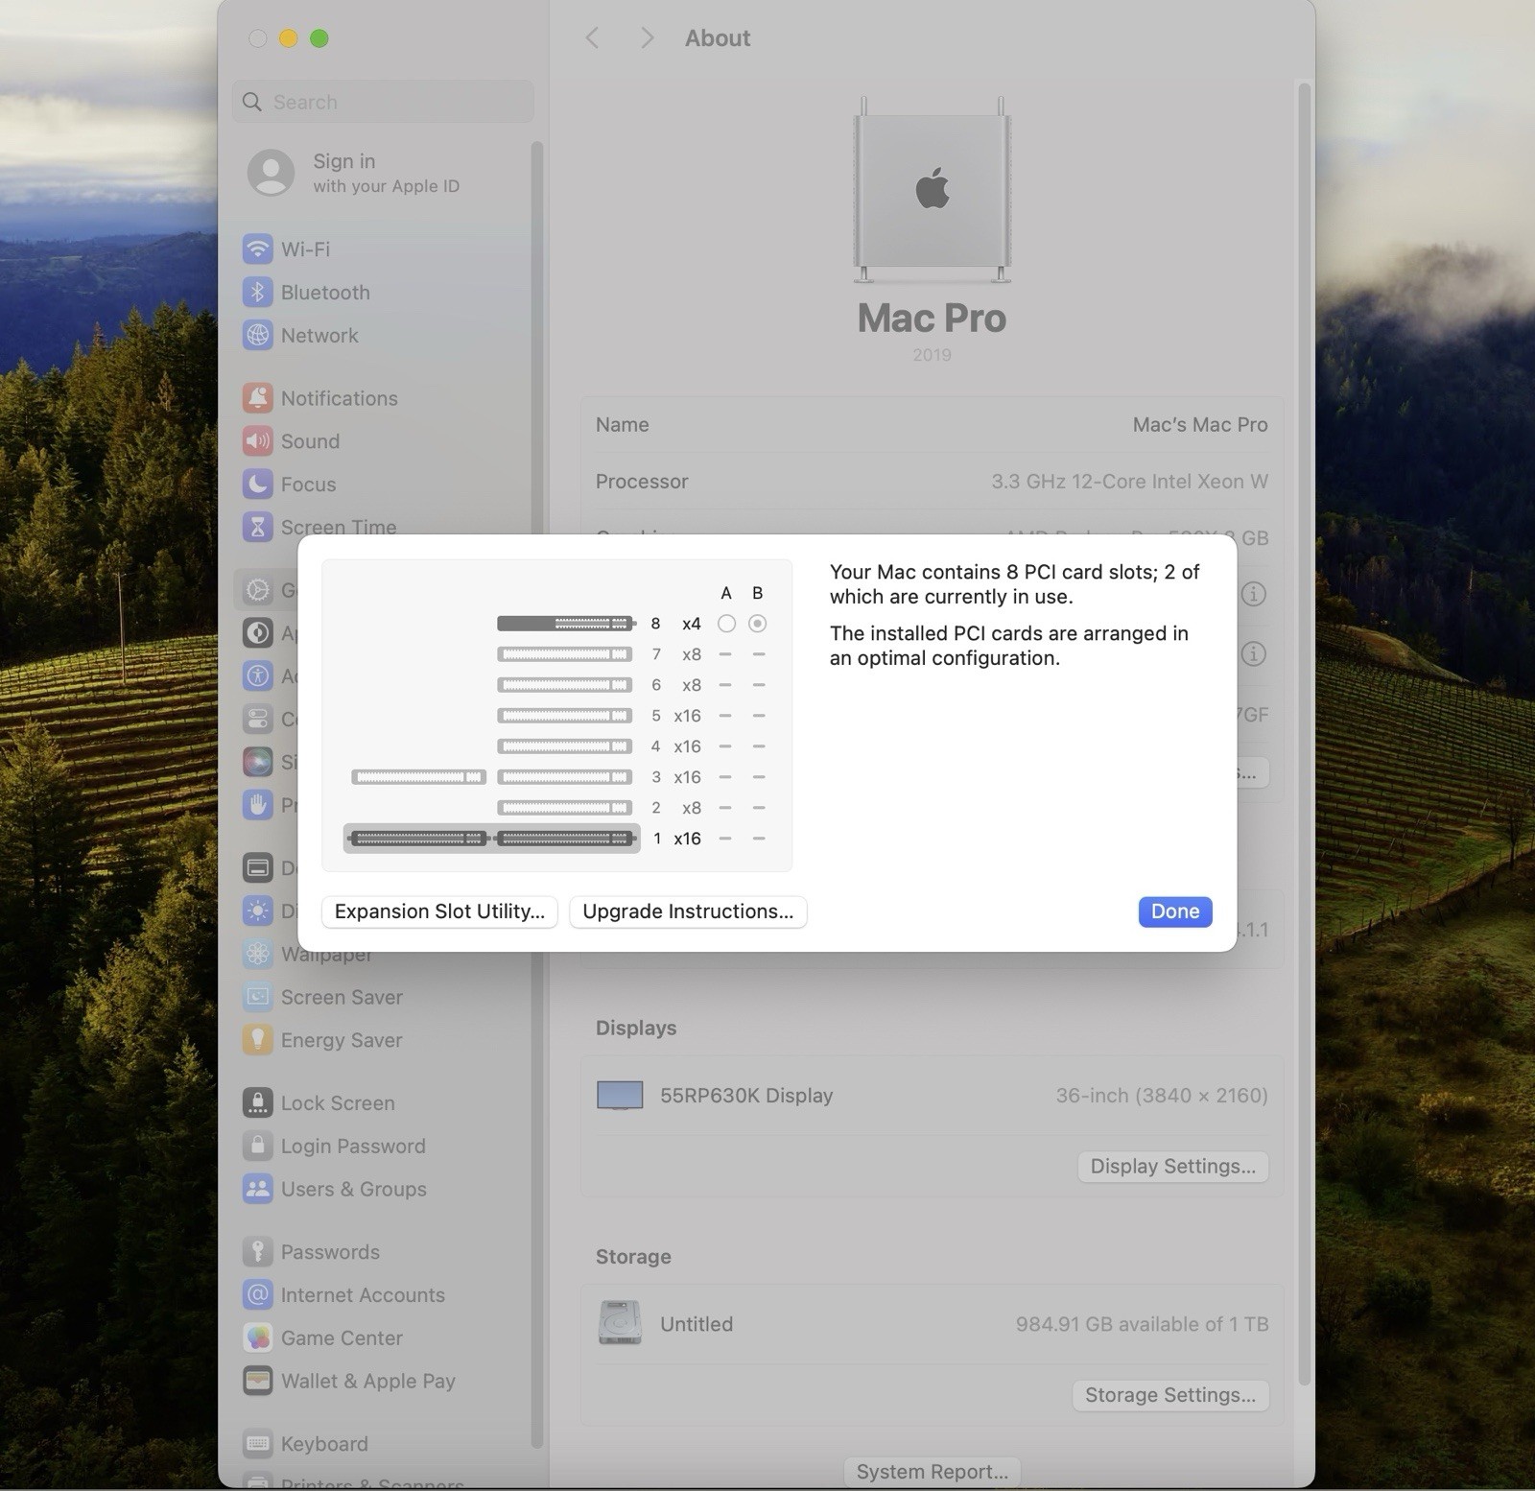Open Screen Time hourglass icon
The height and width of the screenshot is (1491, 1535).
pyautogui.click(x=257, y=528)
